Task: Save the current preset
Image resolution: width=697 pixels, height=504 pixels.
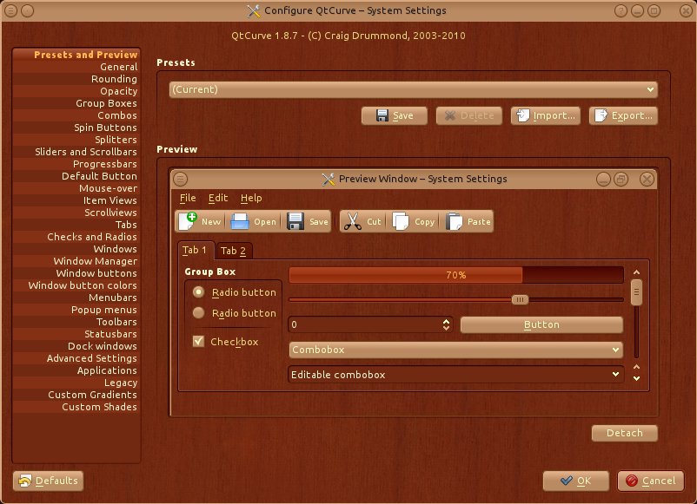Action: (x=395, y=115)
